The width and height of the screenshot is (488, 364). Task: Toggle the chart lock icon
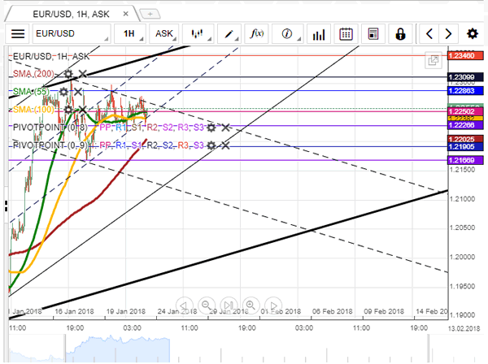click(x=399, y=34)
